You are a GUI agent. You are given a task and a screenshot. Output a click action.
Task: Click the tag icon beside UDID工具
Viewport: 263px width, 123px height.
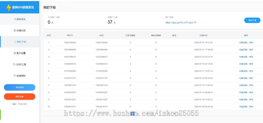click(14, 64)
